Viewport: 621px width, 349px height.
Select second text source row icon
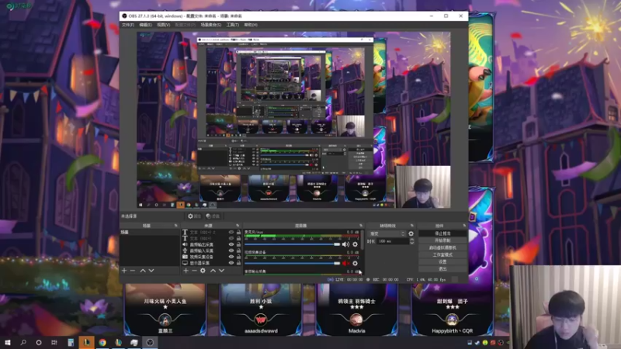185,239
